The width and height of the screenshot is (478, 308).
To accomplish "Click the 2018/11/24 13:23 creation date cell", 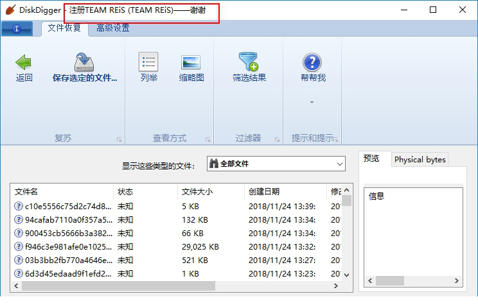I will [282, 273].
